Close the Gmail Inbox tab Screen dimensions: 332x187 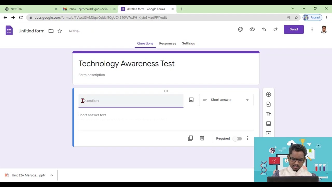pyautogui.click(x=114, y=9)
